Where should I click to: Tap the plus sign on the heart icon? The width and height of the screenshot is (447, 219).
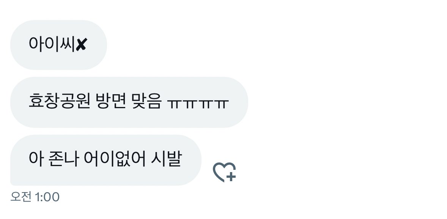coord(231,176)
